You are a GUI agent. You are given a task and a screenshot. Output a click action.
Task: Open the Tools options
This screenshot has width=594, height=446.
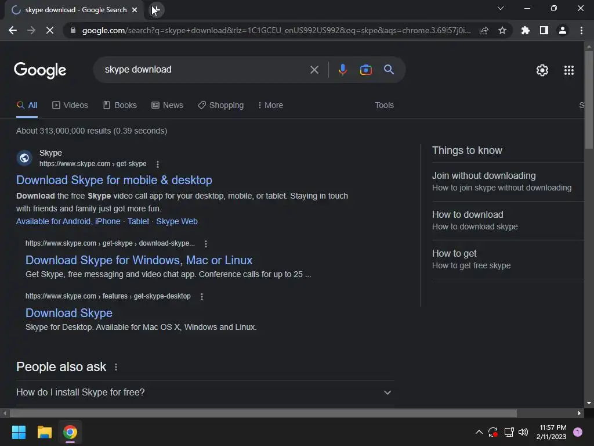pos(384,106)
